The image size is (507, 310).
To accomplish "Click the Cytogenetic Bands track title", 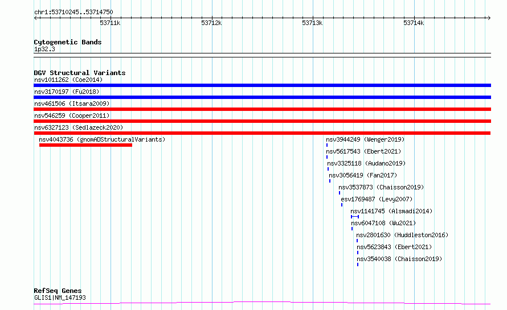I will click(x=68, y=42).
